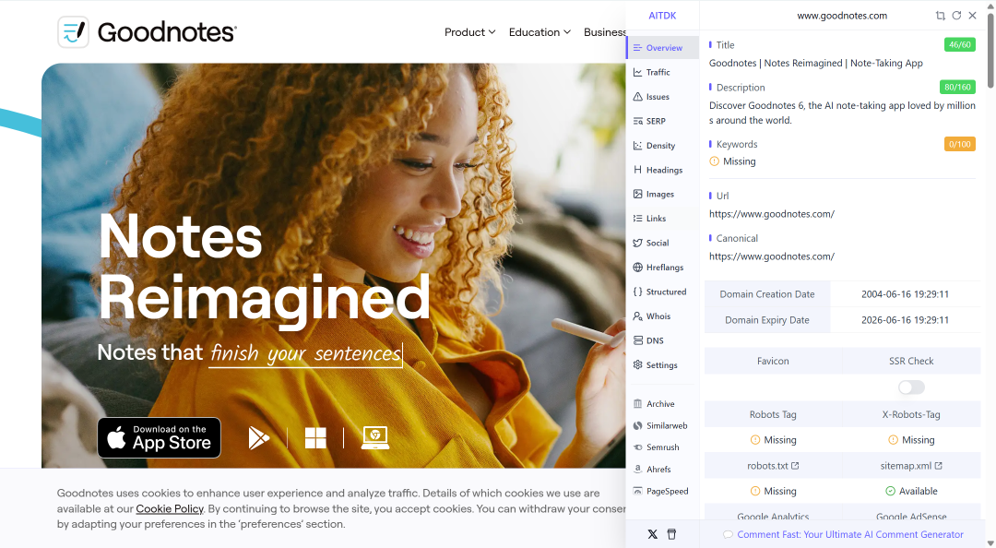Open the sitemap.xml link

pos(911,465)
